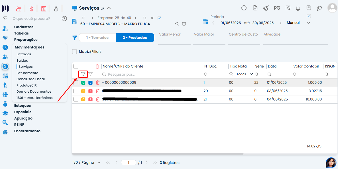Click the red calculator module icon
This screenshot has height=169, width=338.
(44, 9)
